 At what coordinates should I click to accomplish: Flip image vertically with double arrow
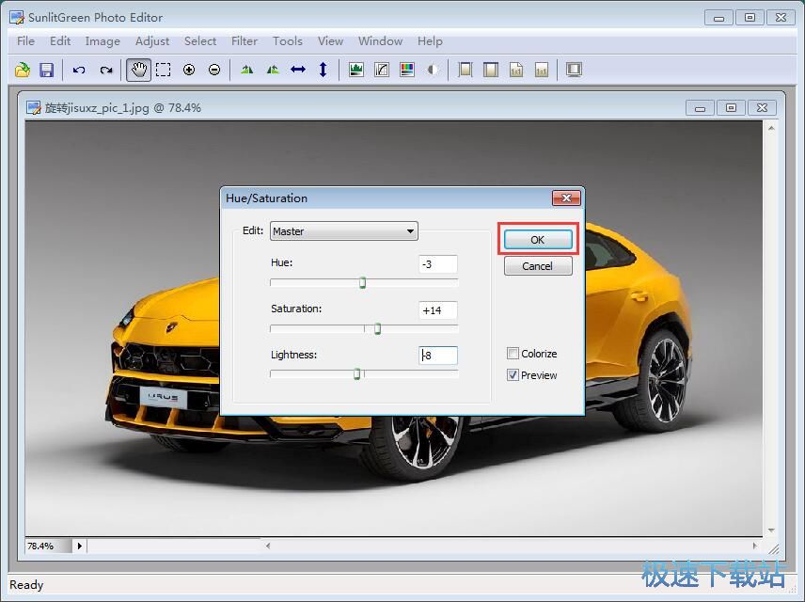[x=323, y=70]
